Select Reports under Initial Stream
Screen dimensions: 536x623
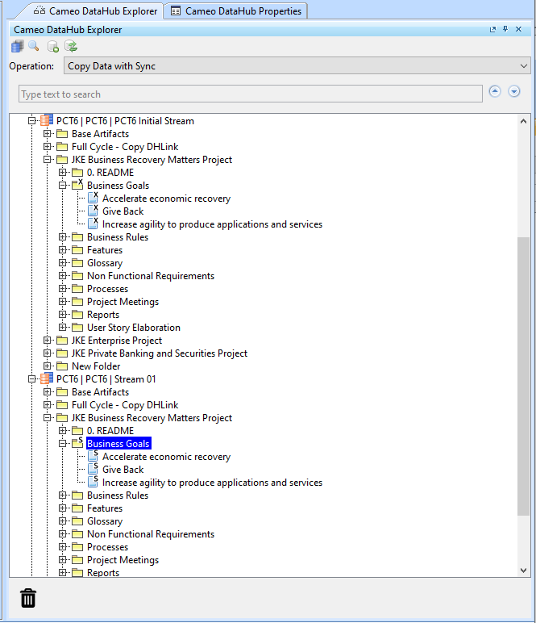coord(103,315)
